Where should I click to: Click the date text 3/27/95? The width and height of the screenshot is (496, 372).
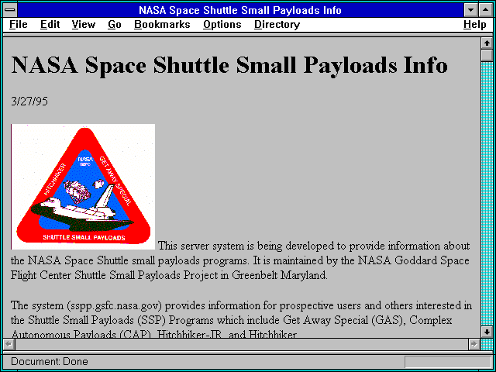(29, 102)
